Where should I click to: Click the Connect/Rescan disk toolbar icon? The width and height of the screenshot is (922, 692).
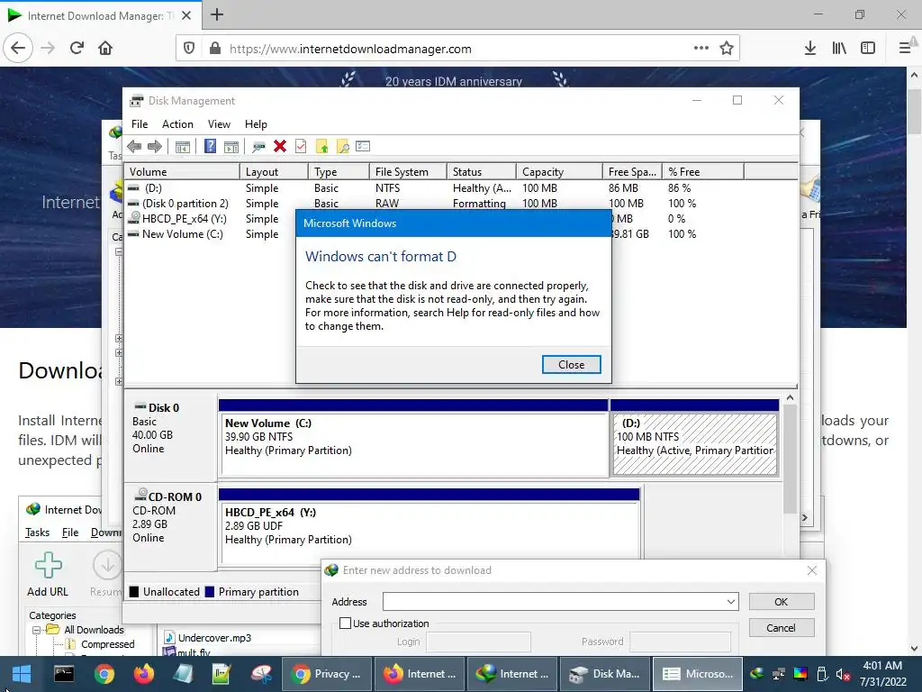click(258, 147)
